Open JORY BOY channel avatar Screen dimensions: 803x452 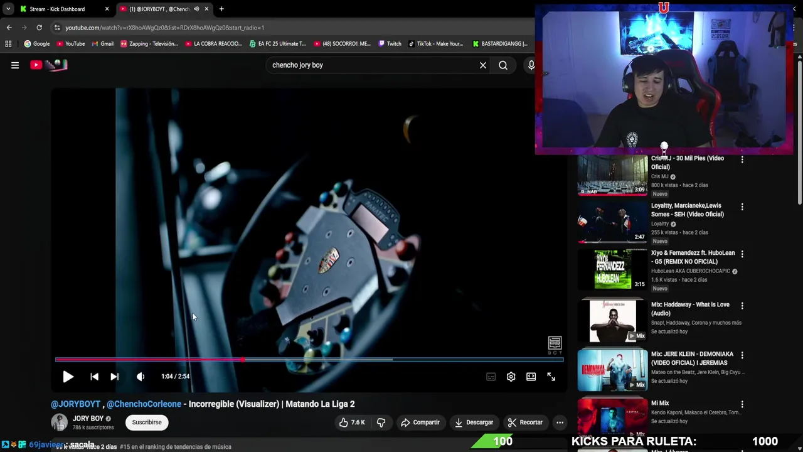(59, 422)
